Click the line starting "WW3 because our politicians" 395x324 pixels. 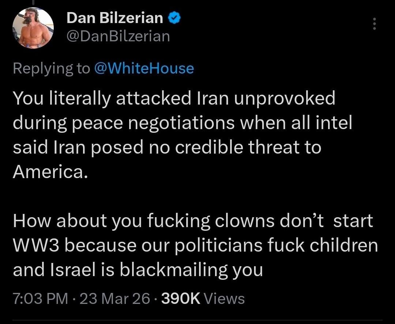195,245
